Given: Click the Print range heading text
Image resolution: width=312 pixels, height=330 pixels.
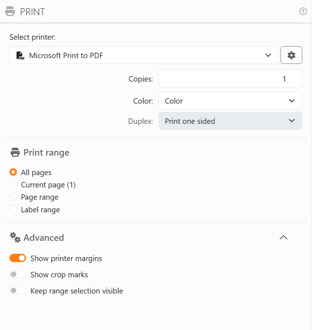Looking at the screenshot, I should click(46, 153).
